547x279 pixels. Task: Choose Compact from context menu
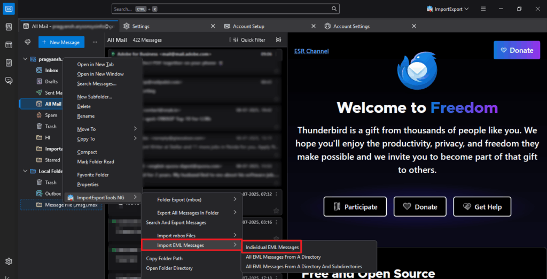point(87,152)
